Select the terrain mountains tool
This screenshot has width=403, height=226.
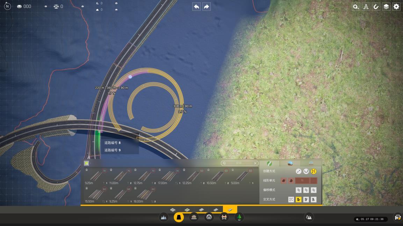pyautogui.click(x=164, y=217)
